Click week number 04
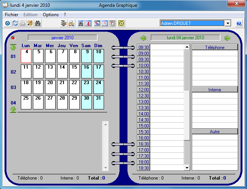The width and height of the screenshot is (247, 189). pyautogui.click(x=13, y=103)
